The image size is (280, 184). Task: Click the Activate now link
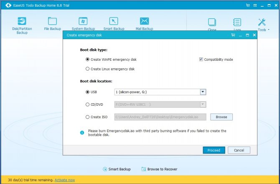[x=65, y=180]
